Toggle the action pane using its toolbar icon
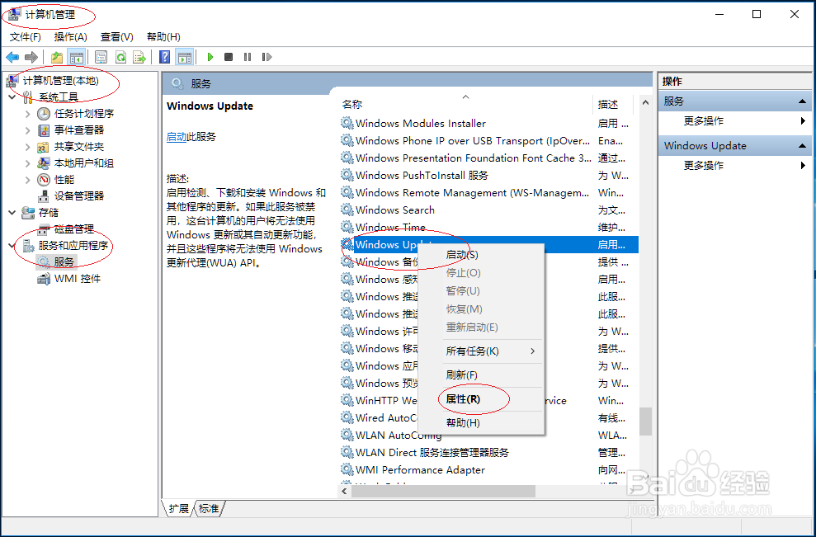The width and height of the screenshot is (816, 537). pos(183,56)
